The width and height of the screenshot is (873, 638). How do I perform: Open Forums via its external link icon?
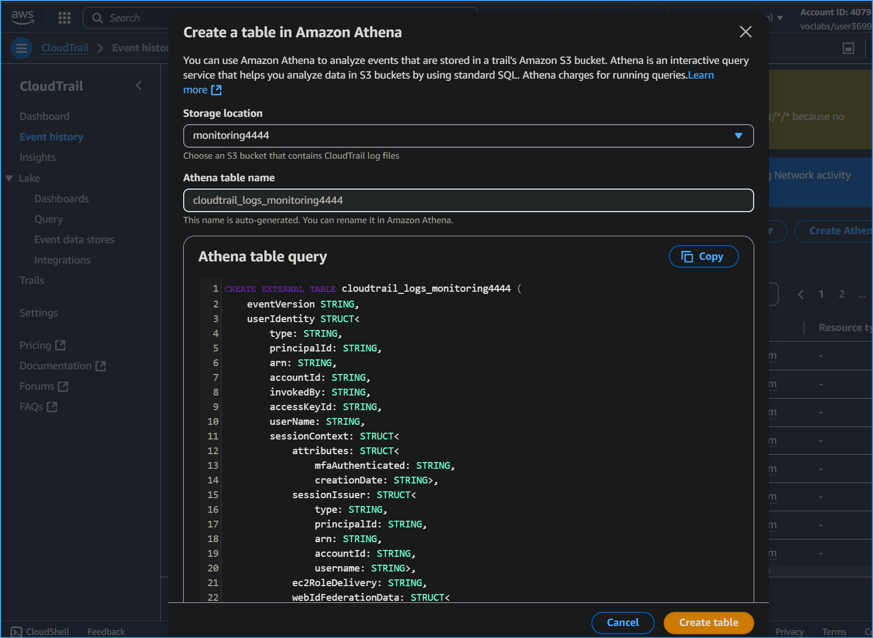tap(63, 386)
